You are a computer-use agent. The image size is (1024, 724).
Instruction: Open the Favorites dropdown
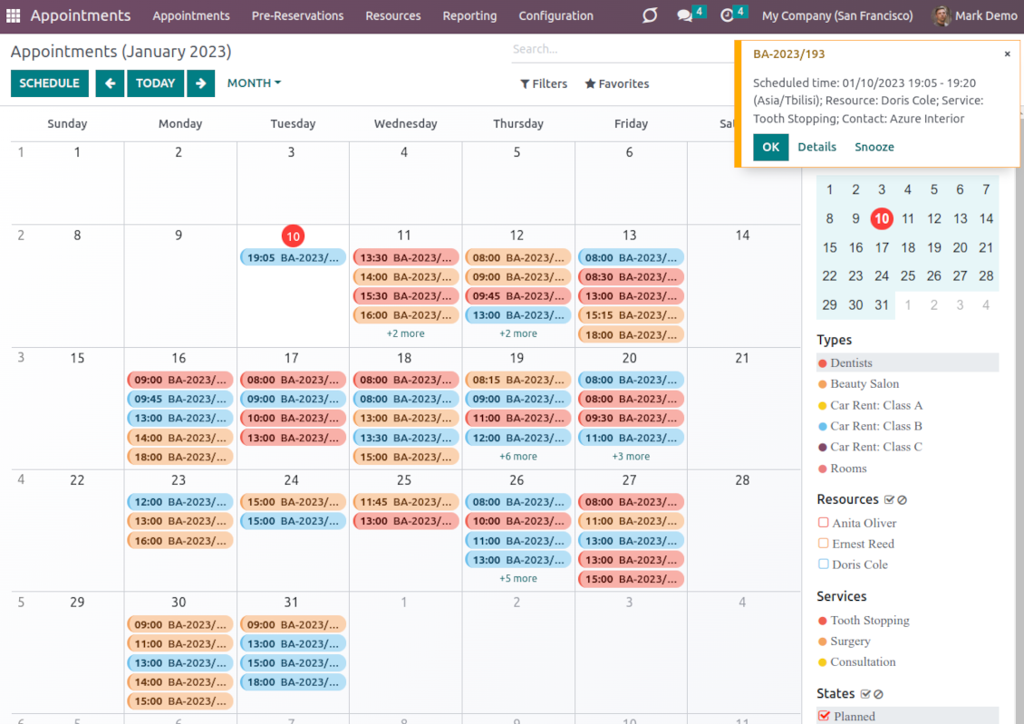[617, 84]
